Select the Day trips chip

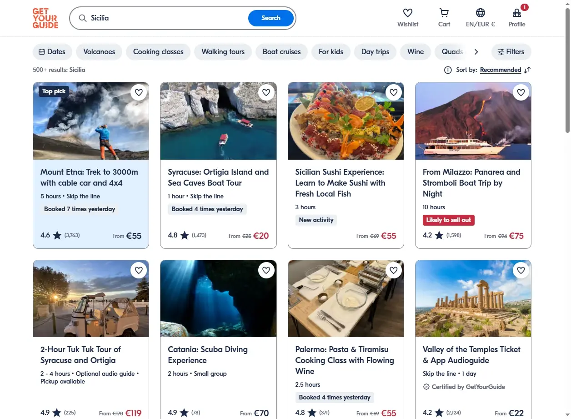point(376,52)
